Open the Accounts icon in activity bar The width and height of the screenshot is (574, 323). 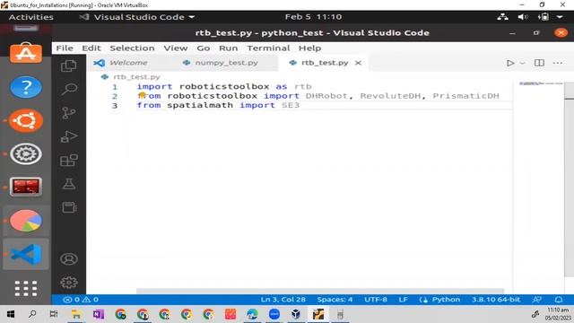pos(69,259)
